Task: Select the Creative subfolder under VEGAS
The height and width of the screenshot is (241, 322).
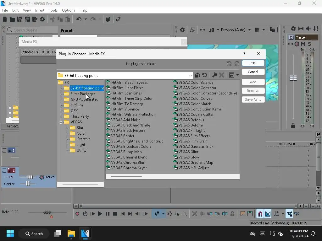Action: pyautogui.click(x=83, y=139)
